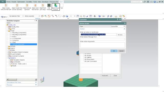Screen dimensions: 164x92
Task: Click the navigator scrollbar right arrow
Action: 36,79
